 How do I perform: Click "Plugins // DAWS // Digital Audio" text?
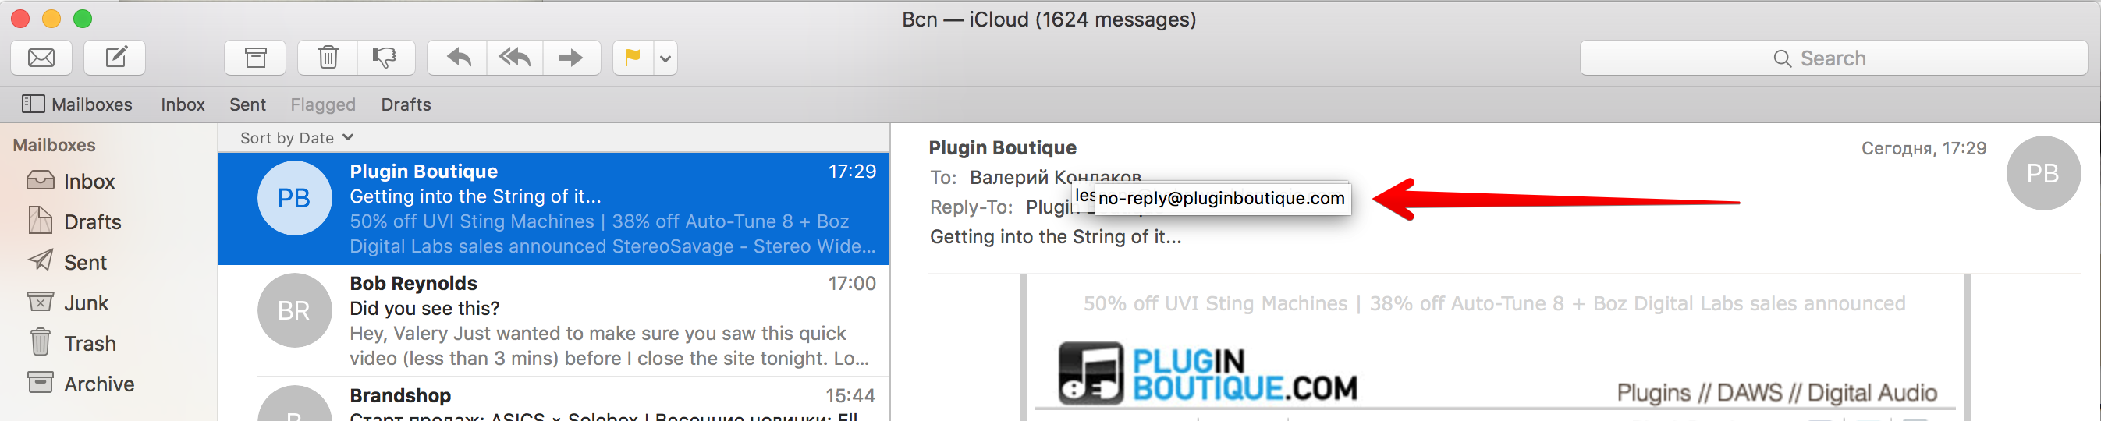[x=1776, y=392]
